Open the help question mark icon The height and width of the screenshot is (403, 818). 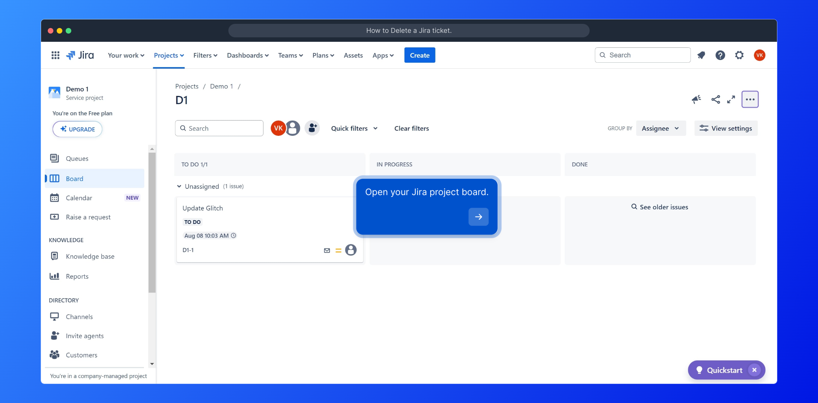click(x=720, y=55)
